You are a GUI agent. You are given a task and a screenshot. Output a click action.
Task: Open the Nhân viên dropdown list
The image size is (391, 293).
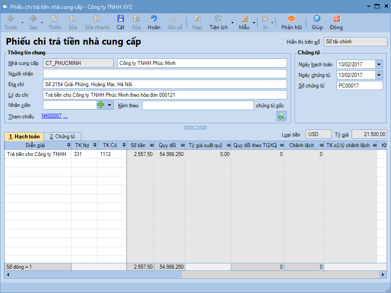[x=109, y=105]
